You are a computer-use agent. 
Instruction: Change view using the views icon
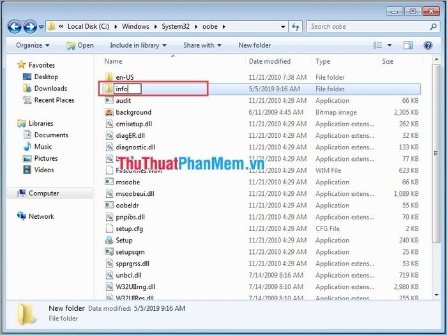(x=377, y=45)
